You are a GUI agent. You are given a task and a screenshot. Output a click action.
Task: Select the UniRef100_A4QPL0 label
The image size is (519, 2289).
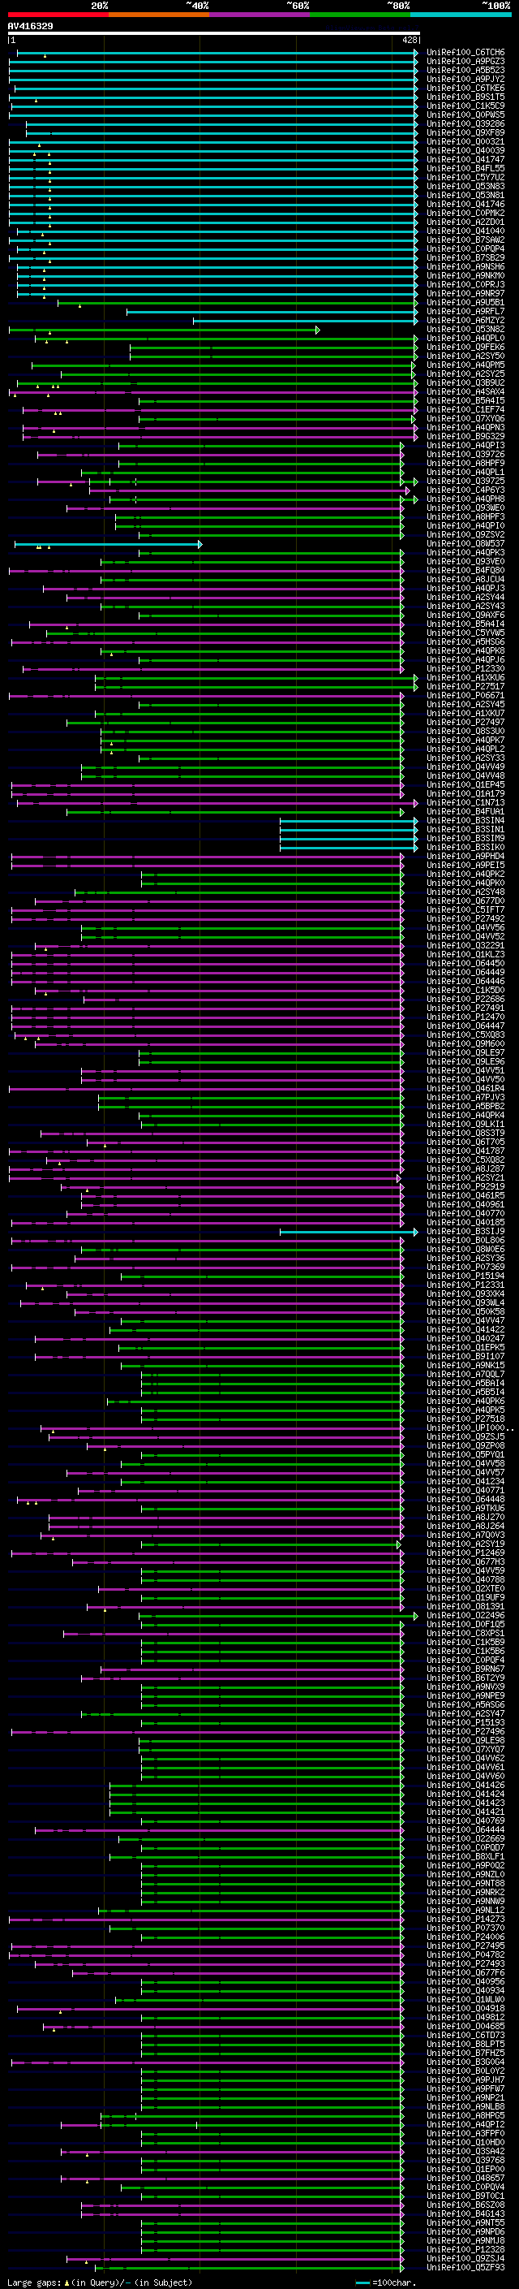(x=465, y=338)
